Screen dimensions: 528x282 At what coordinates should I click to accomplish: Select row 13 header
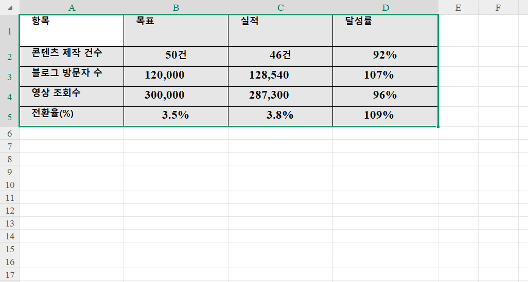(9, 223)
